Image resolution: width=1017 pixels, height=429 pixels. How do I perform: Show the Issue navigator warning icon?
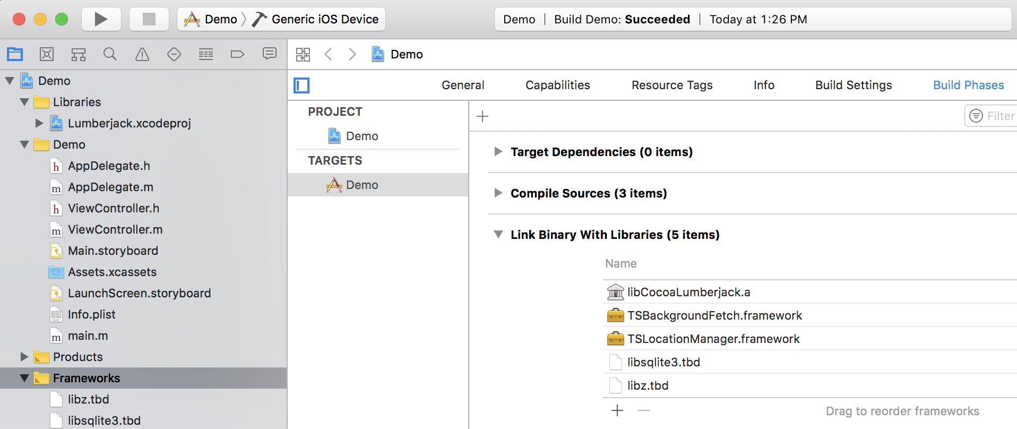tap(142, 54)
